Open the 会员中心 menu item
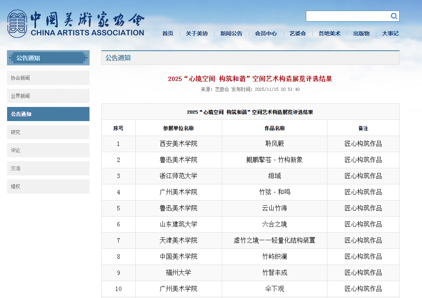This screenshot has height=298, width=422. [266, 33]
